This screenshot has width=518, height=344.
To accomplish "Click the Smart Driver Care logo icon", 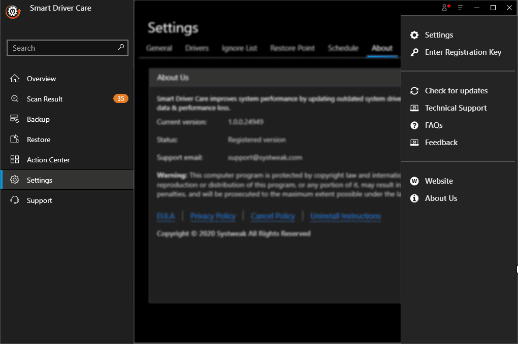I will 13,12.
